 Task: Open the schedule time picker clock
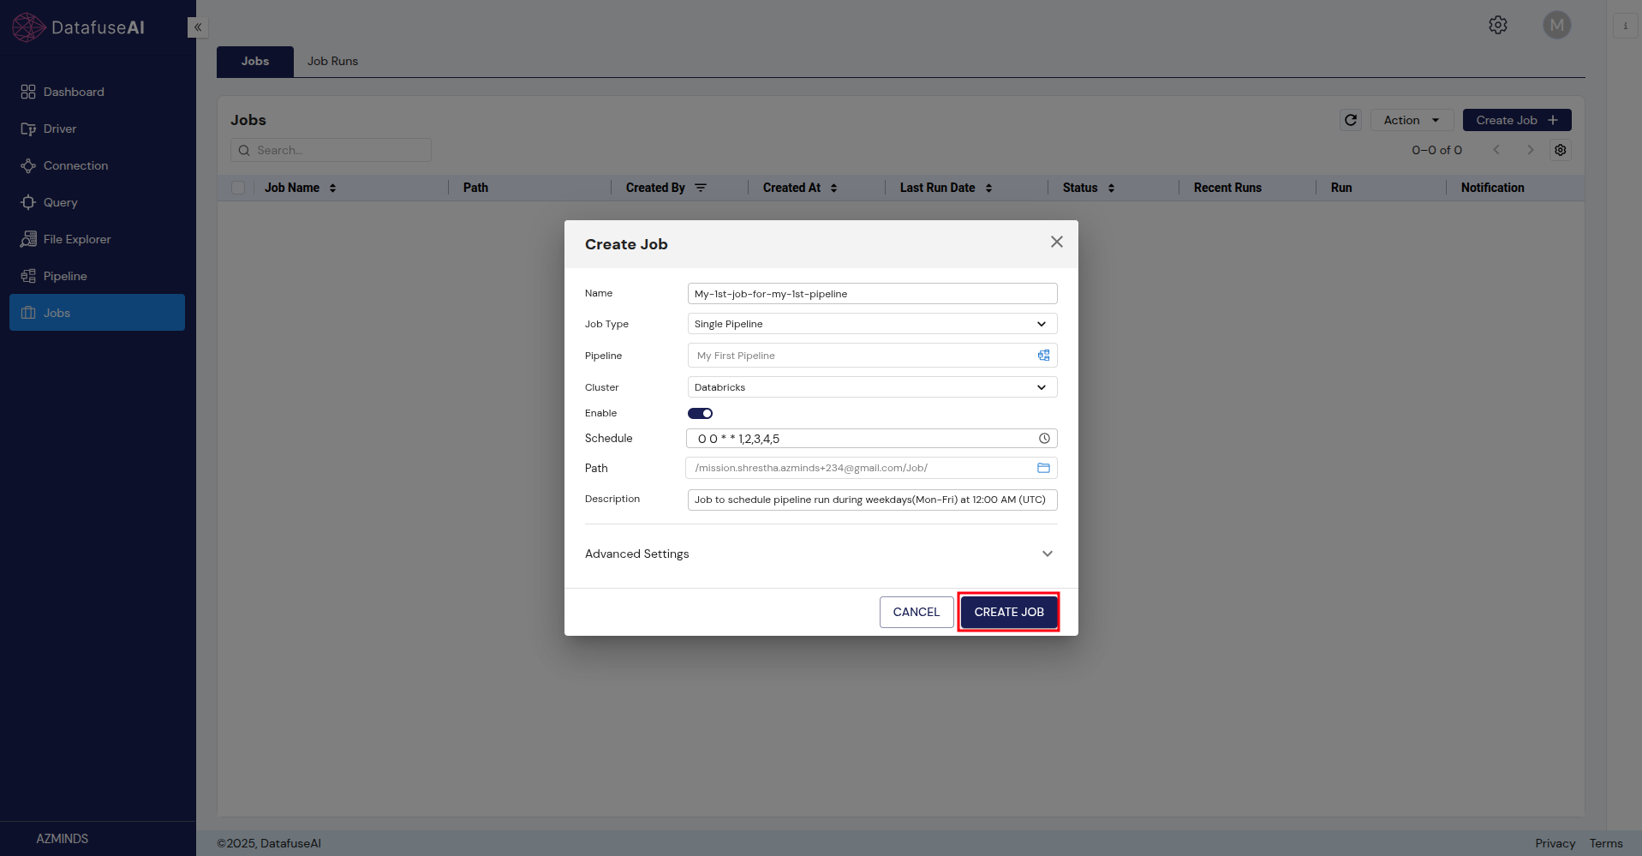pyautogui.click(x=1043, y=438)
